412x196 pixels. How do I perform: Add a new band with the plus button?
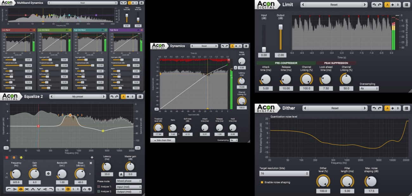point(92,157)
